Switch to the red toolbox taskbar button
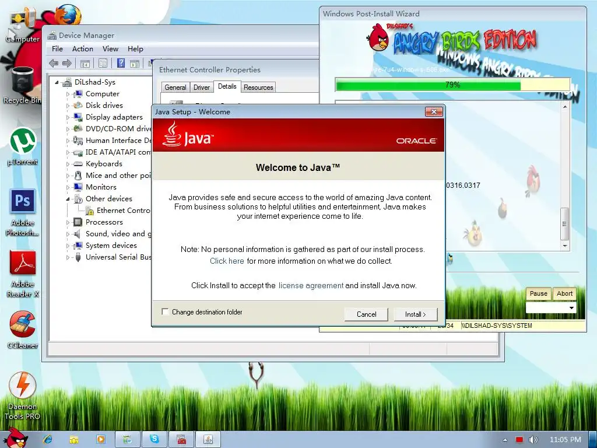This screenshot has width=597, height=448. pos(181,439)
